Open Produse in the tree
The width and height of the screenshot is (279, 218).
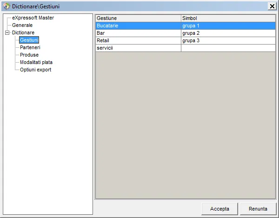(x=29, y=55)
